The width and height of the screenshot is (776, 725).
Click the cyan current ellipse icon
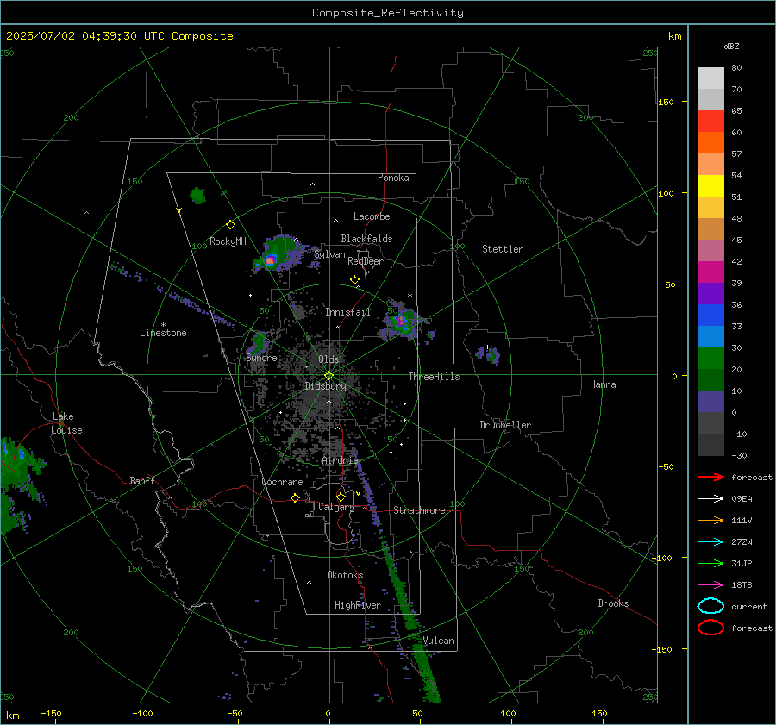[710, 606]
